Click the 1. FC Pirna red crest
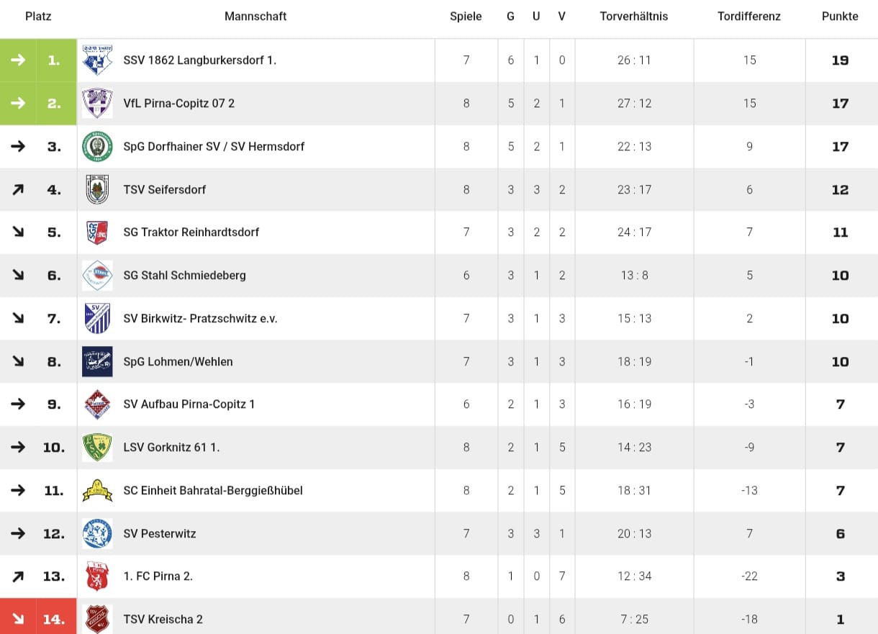 pos(97,576)
